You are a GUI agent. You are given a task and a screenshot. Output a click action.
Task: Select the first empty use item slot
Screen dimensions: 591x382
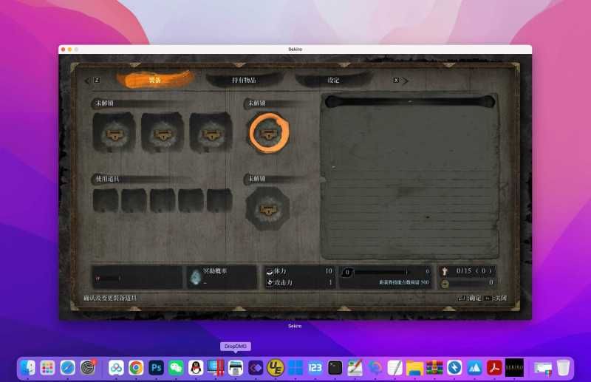[x=106, y=199]
